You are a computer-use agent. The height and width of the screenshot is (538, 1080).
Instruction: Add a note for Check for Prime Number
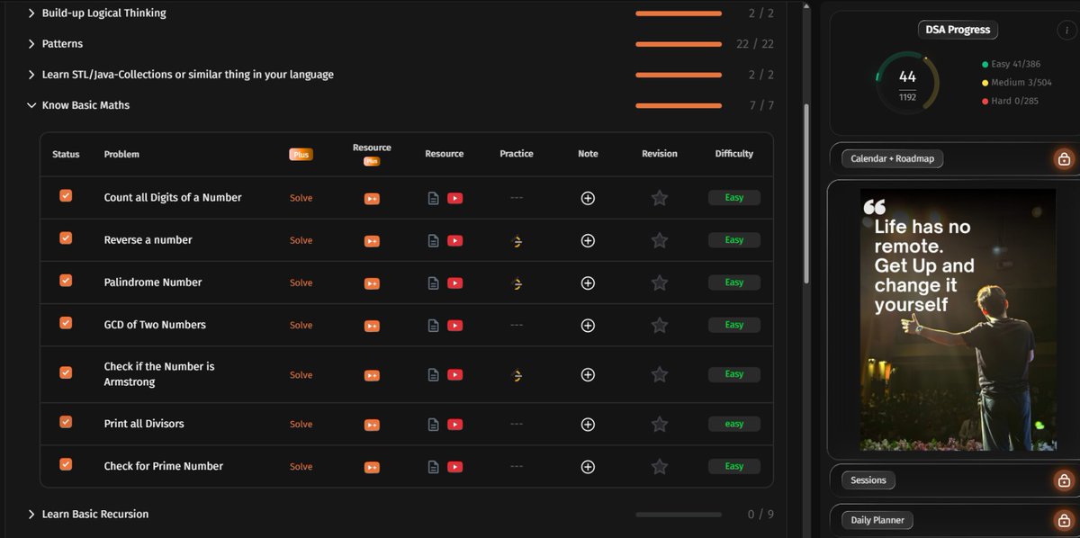(x=588, y=466)
